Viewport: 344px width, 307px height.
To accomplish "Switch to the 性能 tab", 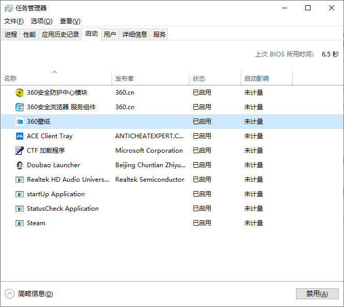I will tap(29, 34).
